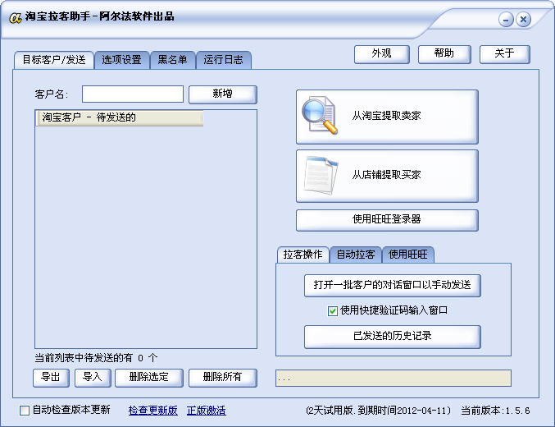The width and height of the screenshot is (555, 427).
Task: Open 已发送的历史记录
Action: (393, 336)
